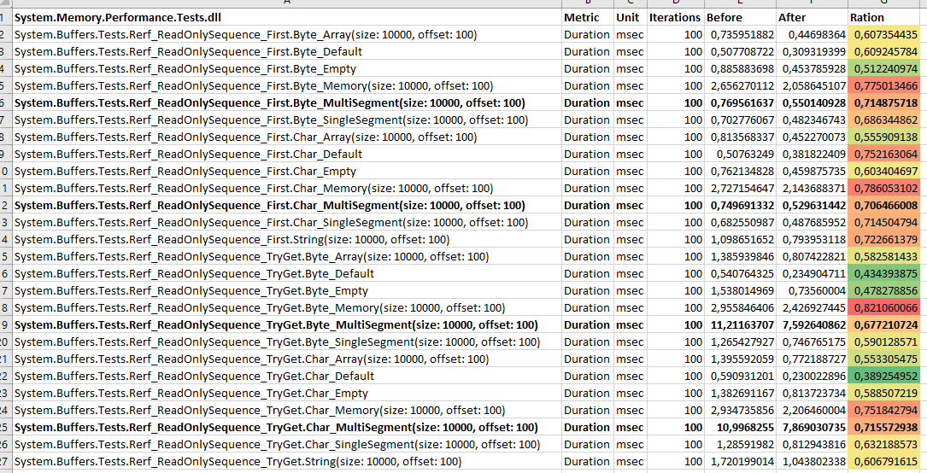Select red ratio cell 0,786053102
This screenshot has width=927, height=473.
[884, 189]
